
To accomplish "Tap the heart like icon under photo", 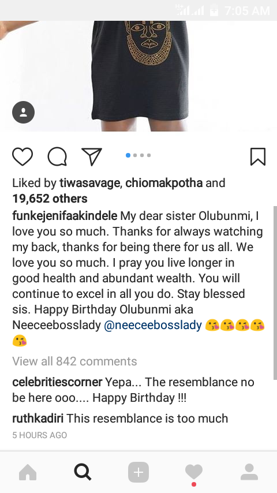I will pos(23,156).
